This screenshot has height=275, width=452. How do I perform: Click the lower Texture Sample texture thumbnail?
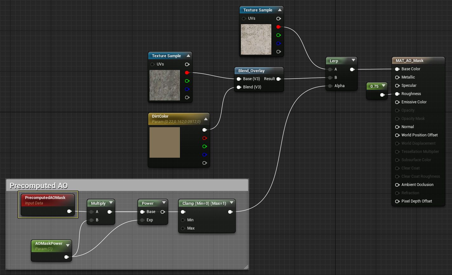point(164,85)
